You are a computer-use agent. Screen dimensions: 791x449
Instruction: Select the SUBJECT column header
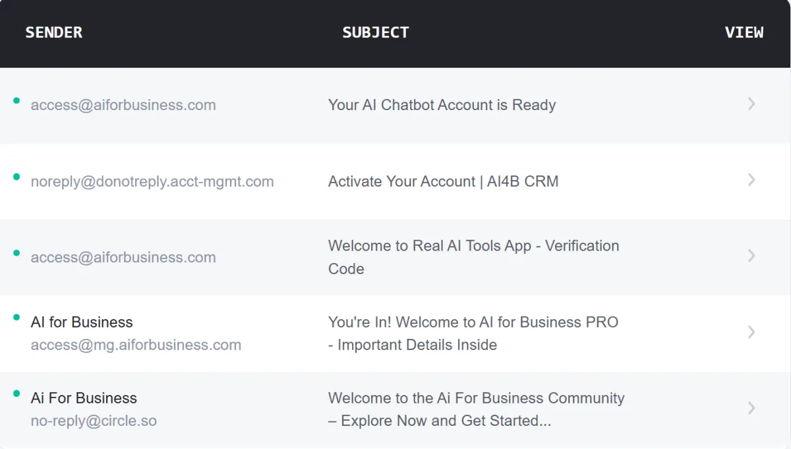(x=376, y=32)
